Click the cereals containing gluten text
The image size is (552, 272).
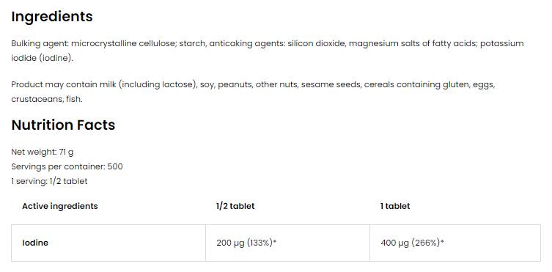point(417,85)
